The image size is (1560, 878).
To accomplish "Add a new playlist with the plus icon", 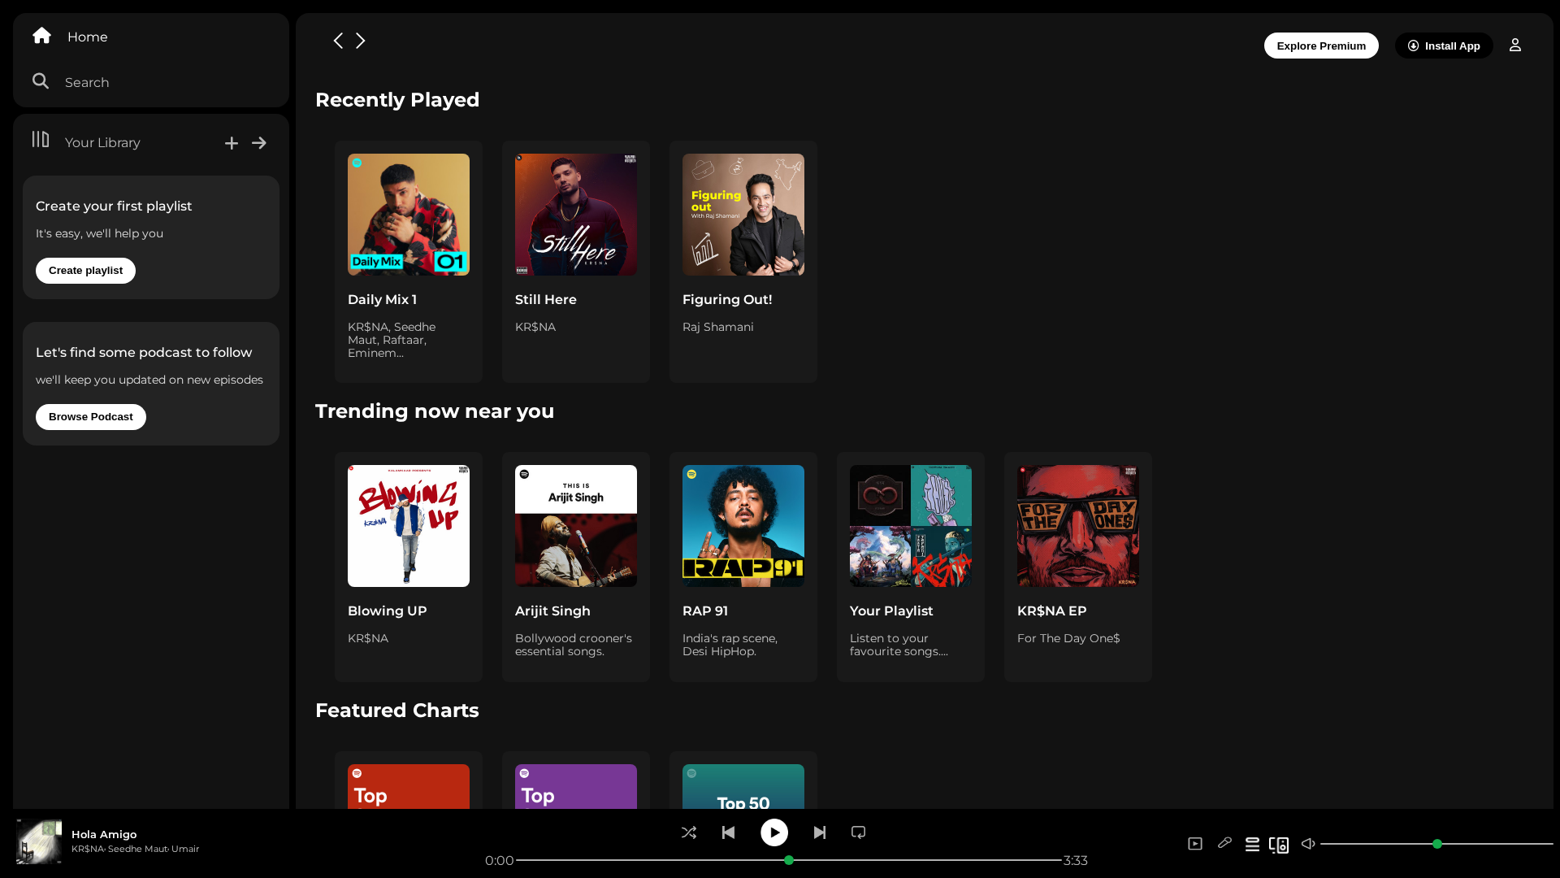I will (232, 143).
